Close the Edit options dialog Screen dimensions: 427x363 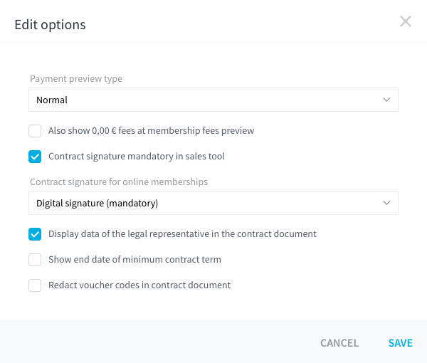pos(406,21)
